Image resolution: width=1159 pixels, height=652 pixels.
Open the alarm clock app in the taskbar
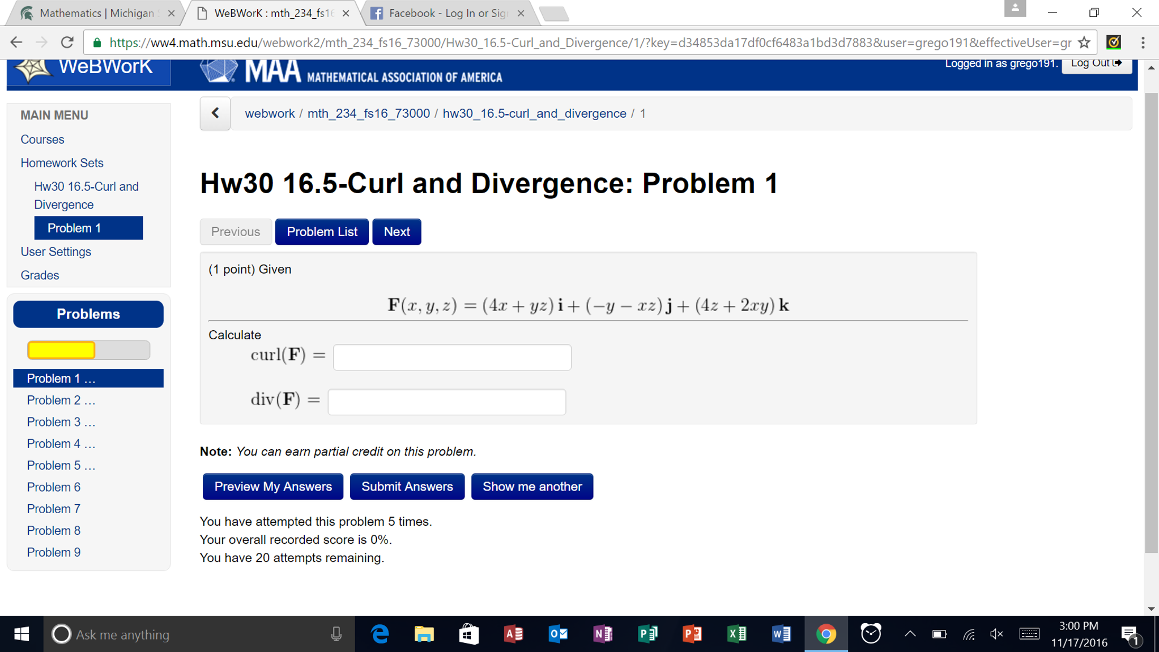coord(871,634)
